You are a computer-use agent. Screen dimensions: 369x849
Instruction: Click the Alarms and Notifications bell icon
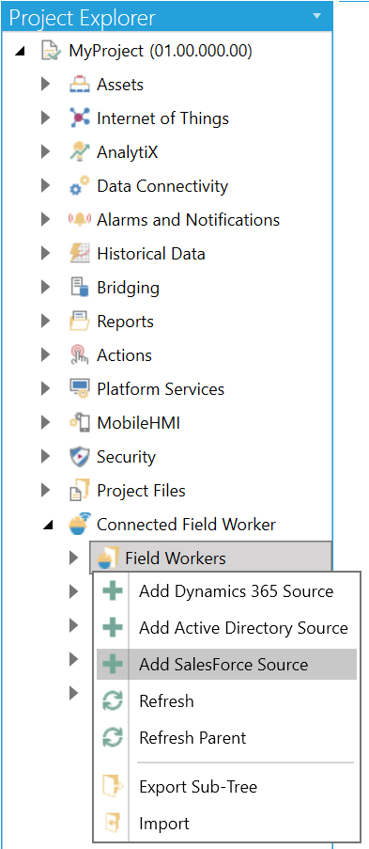click(x=80, y=220)
